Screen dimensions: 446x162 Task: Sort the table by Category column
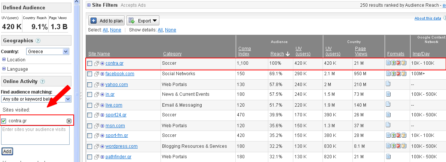click(x=172, y=54)
